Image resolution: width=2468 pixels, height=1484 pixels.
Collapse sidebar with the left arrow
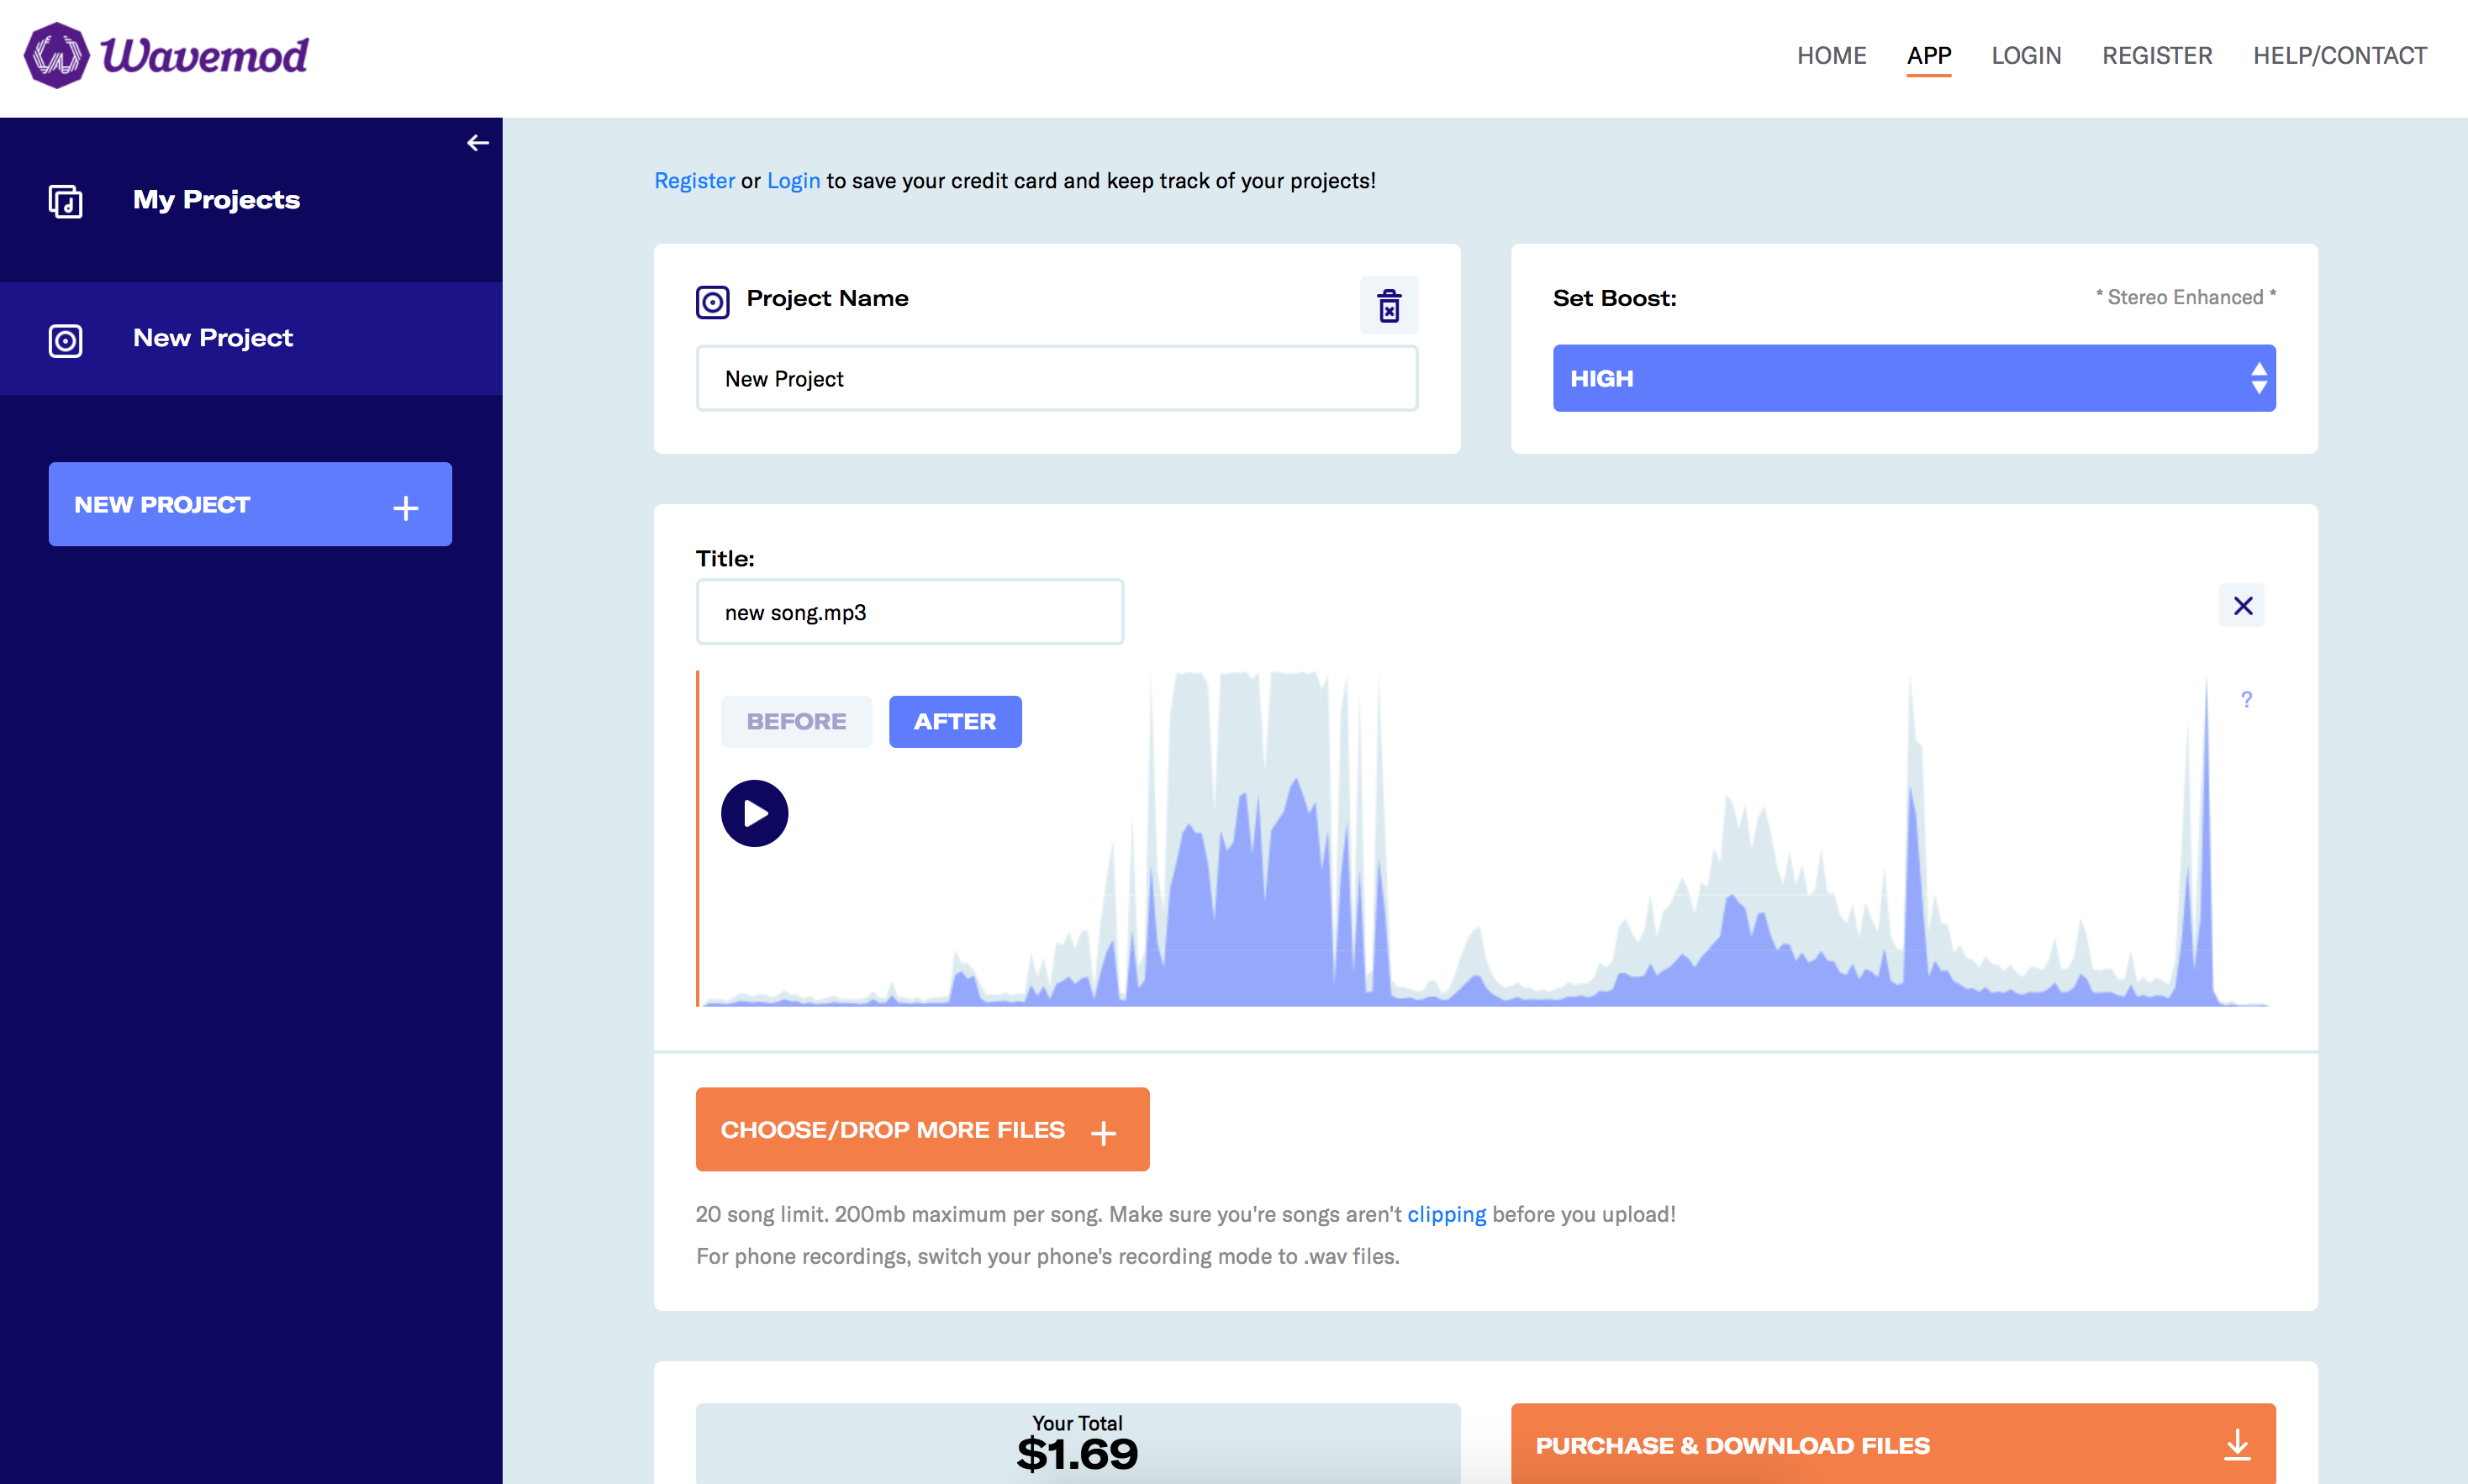478,143
